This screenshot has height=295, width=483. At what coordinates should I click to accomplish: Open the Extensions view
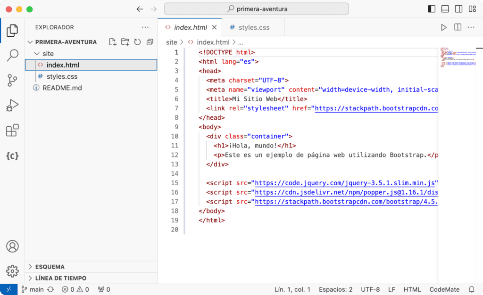(x=12, y=130)
